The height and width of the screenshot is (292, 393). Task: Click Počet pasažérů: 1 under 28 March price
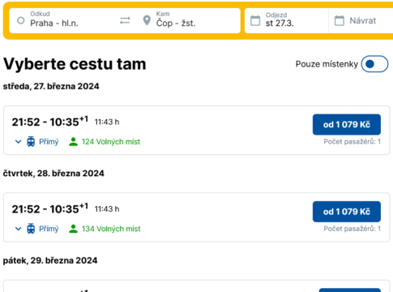pos(352,229)
